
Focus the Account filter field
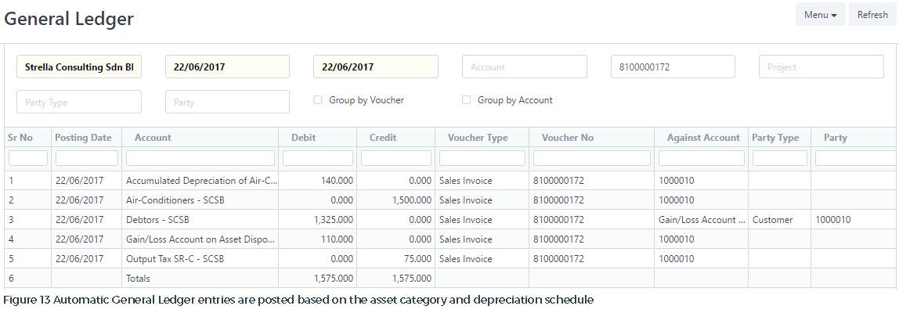point(525,67)
